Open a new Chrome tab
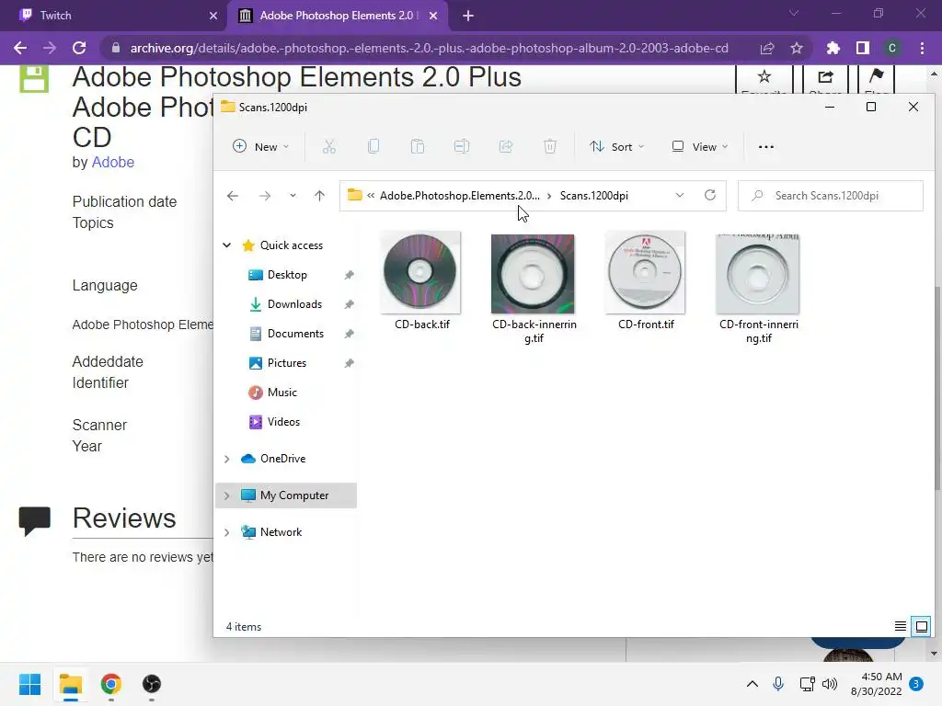942x706 pixels. 468,16
